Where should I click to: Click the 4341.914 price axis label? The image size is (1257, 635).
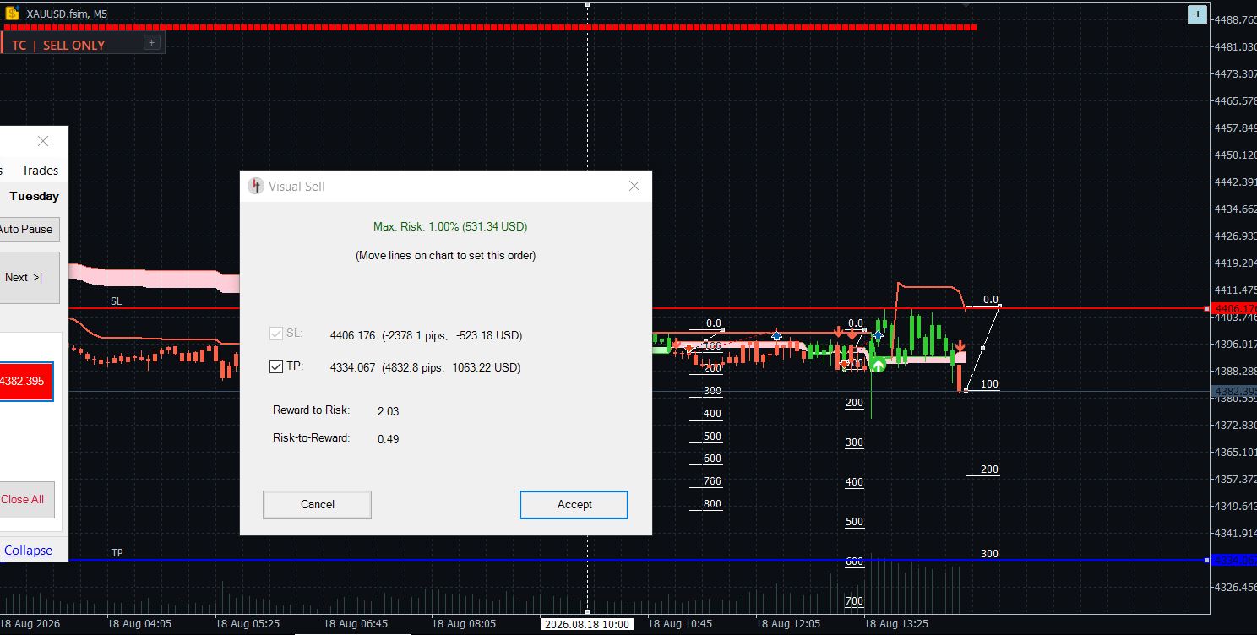coord(1235,534)
